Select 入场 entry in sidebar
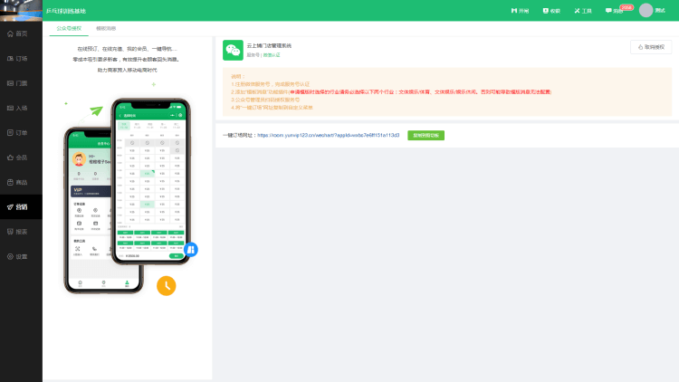Image resolution: width=679 pixels, height=382 pixels. [18, 108]
